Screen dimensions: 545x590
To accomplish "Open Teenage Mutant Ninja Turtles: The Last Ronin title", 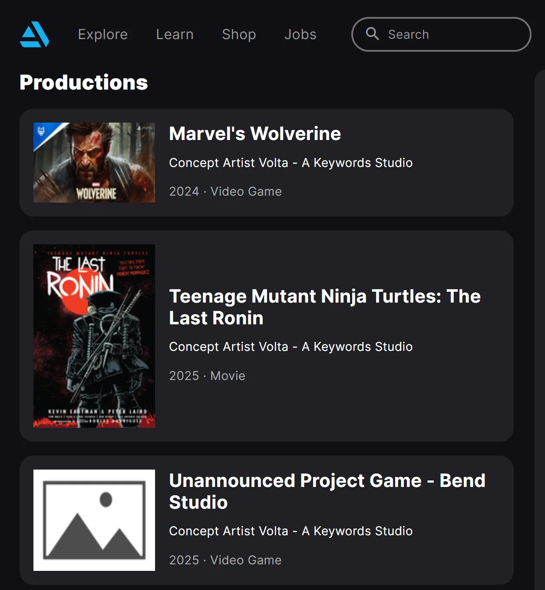I will pos(324,307).
